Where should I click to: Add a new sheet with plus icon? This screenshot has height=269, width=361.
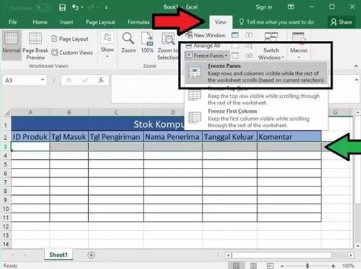tap(91, 255)
